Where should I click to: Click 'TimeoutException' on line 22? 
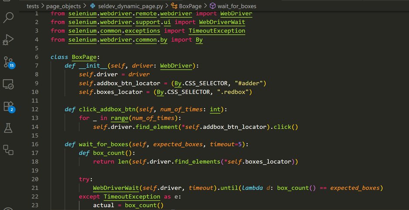[x=132, y=197]
